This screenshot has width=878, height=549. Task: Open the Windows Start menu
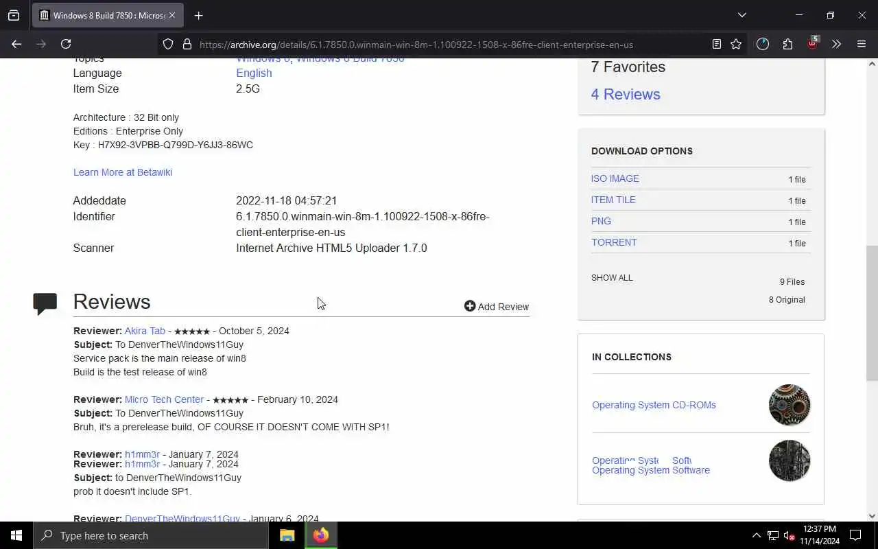coord(16,535)
